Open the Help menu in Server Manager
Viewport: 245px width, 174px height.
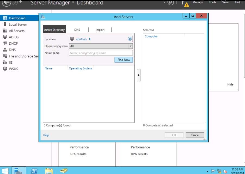point(238,2)
